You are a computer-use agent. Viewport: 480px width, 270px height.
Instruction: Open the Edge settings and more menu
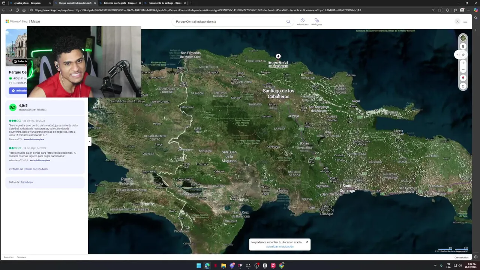pyautogui.click(x=469, y=10)
